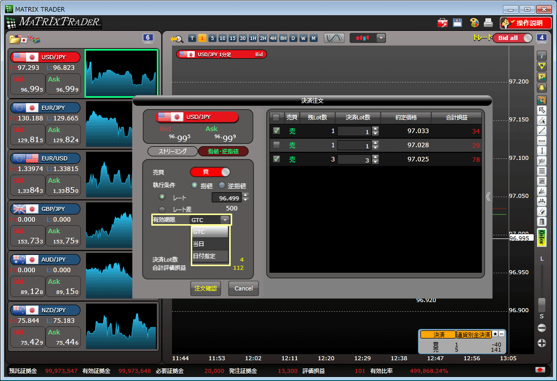Open the color palette design icon
This screenshot has width=557, height=381.
coord(474,23)
